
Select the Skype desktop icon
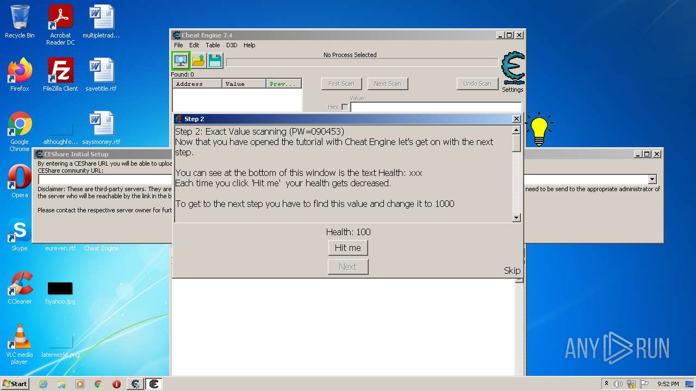20,235
